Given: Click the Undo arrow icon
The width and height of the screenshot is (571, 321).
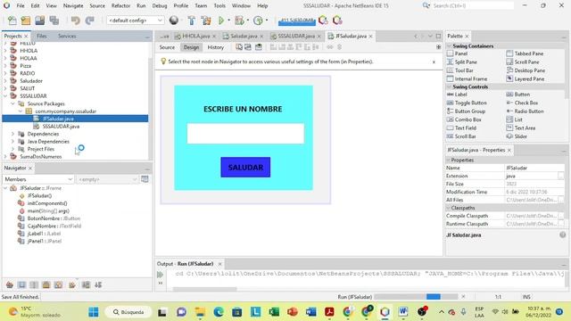Looking at the screenshot, I should tap(75, 21).
